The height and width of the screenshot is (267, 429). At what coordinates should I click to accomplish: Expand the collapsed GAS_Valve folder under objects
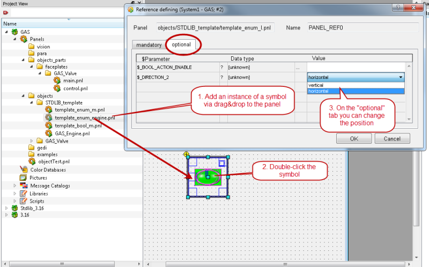point(31,140)
